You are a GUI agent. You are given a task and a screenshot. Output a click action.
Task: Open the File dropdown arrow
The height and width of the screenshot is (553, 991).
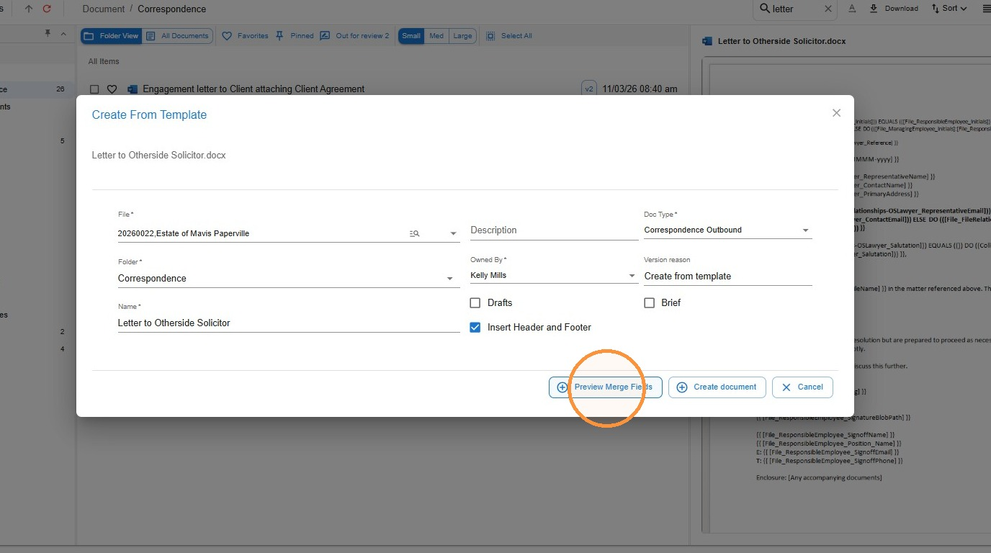pos(453,233)
